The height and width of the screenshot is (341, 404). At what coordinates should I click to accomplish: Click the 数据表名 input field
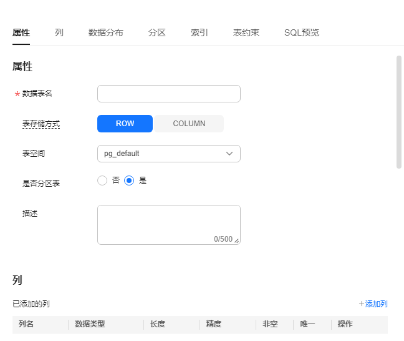(169, 94)
